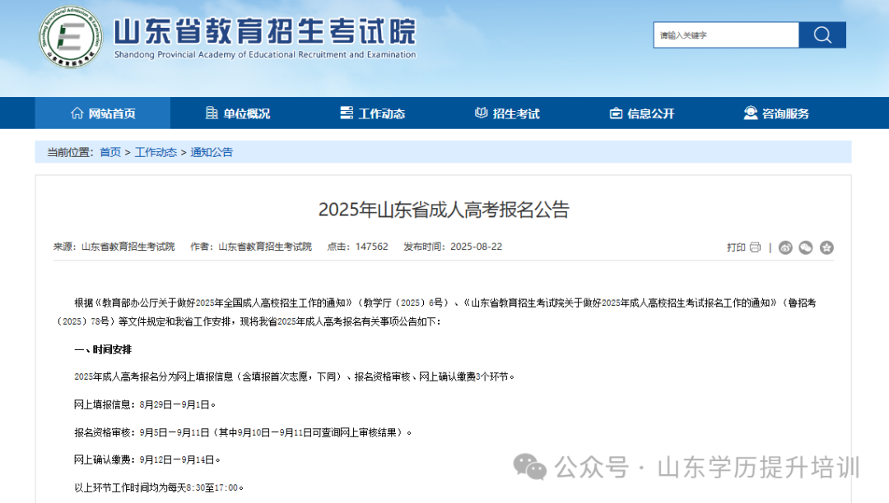Click the megaphone icon beside 招生考试
The image size is (889, 503).
click(x=480, y=113)
